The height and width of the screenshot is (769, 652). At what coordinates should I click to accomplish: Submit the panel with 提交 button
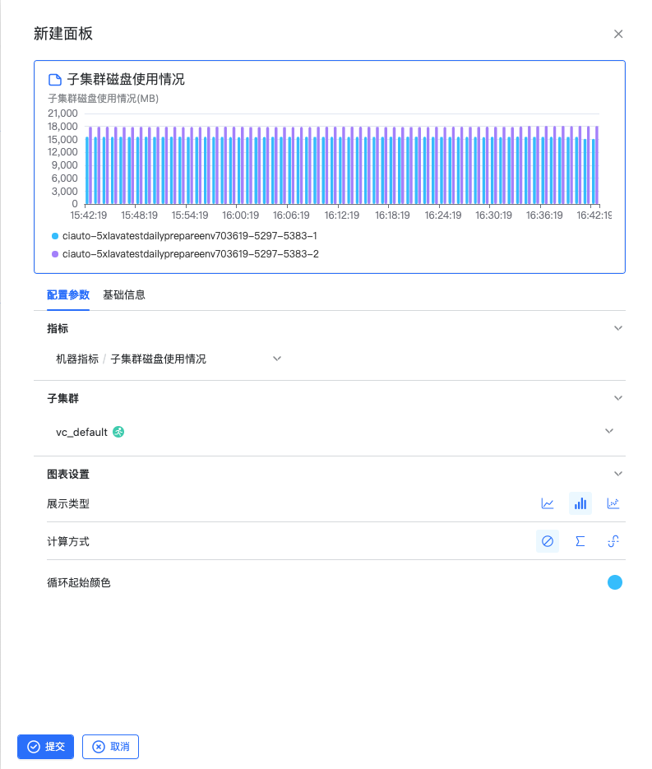tap(46, 747)
